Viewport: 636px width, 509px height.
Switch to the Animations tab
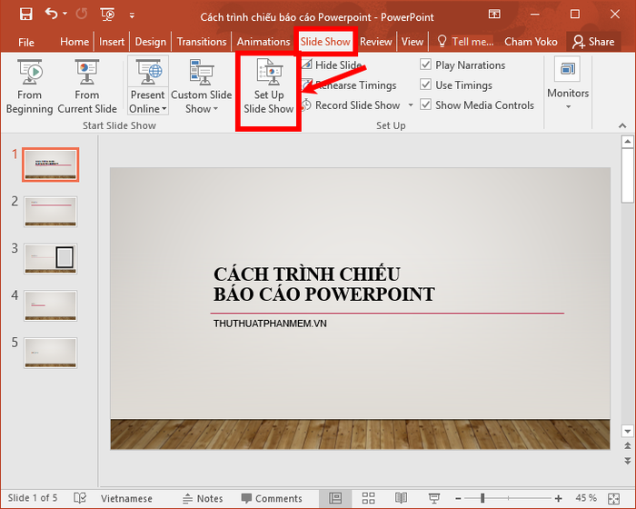pyautogui.click(x=263, y=42)
